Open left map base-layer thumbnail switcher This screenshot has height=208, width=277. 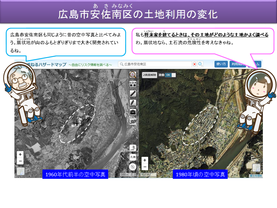click(20, 171)
